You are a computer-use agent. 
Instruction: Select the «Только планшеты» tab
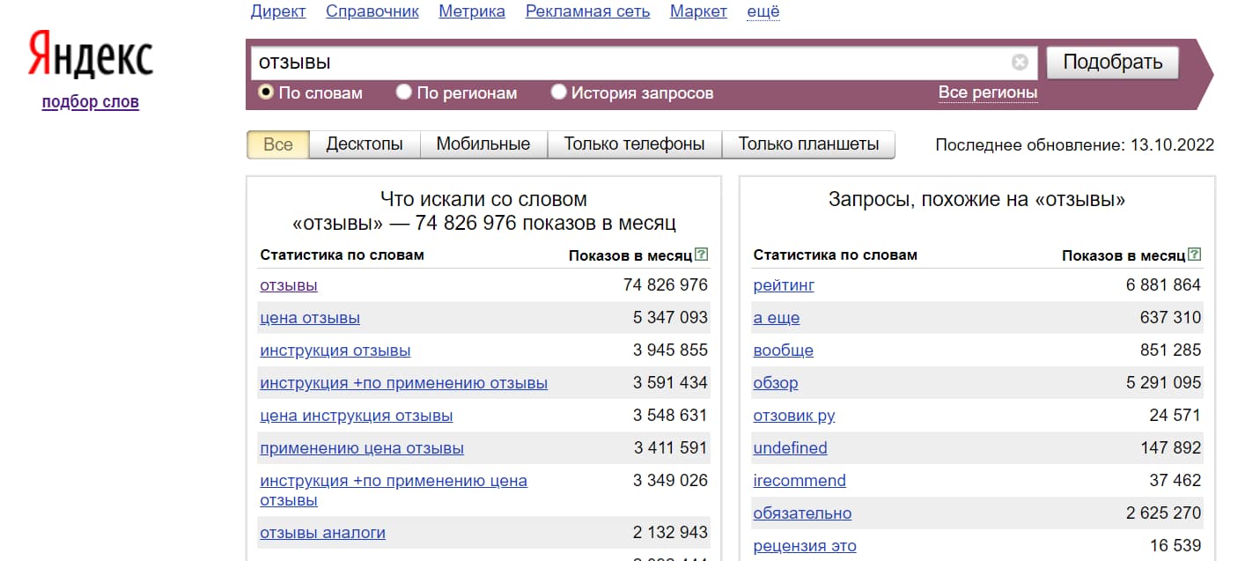807,144
